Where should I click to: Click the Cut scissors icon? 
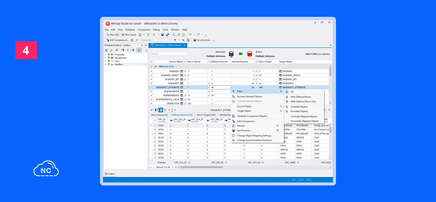[174, 35]
